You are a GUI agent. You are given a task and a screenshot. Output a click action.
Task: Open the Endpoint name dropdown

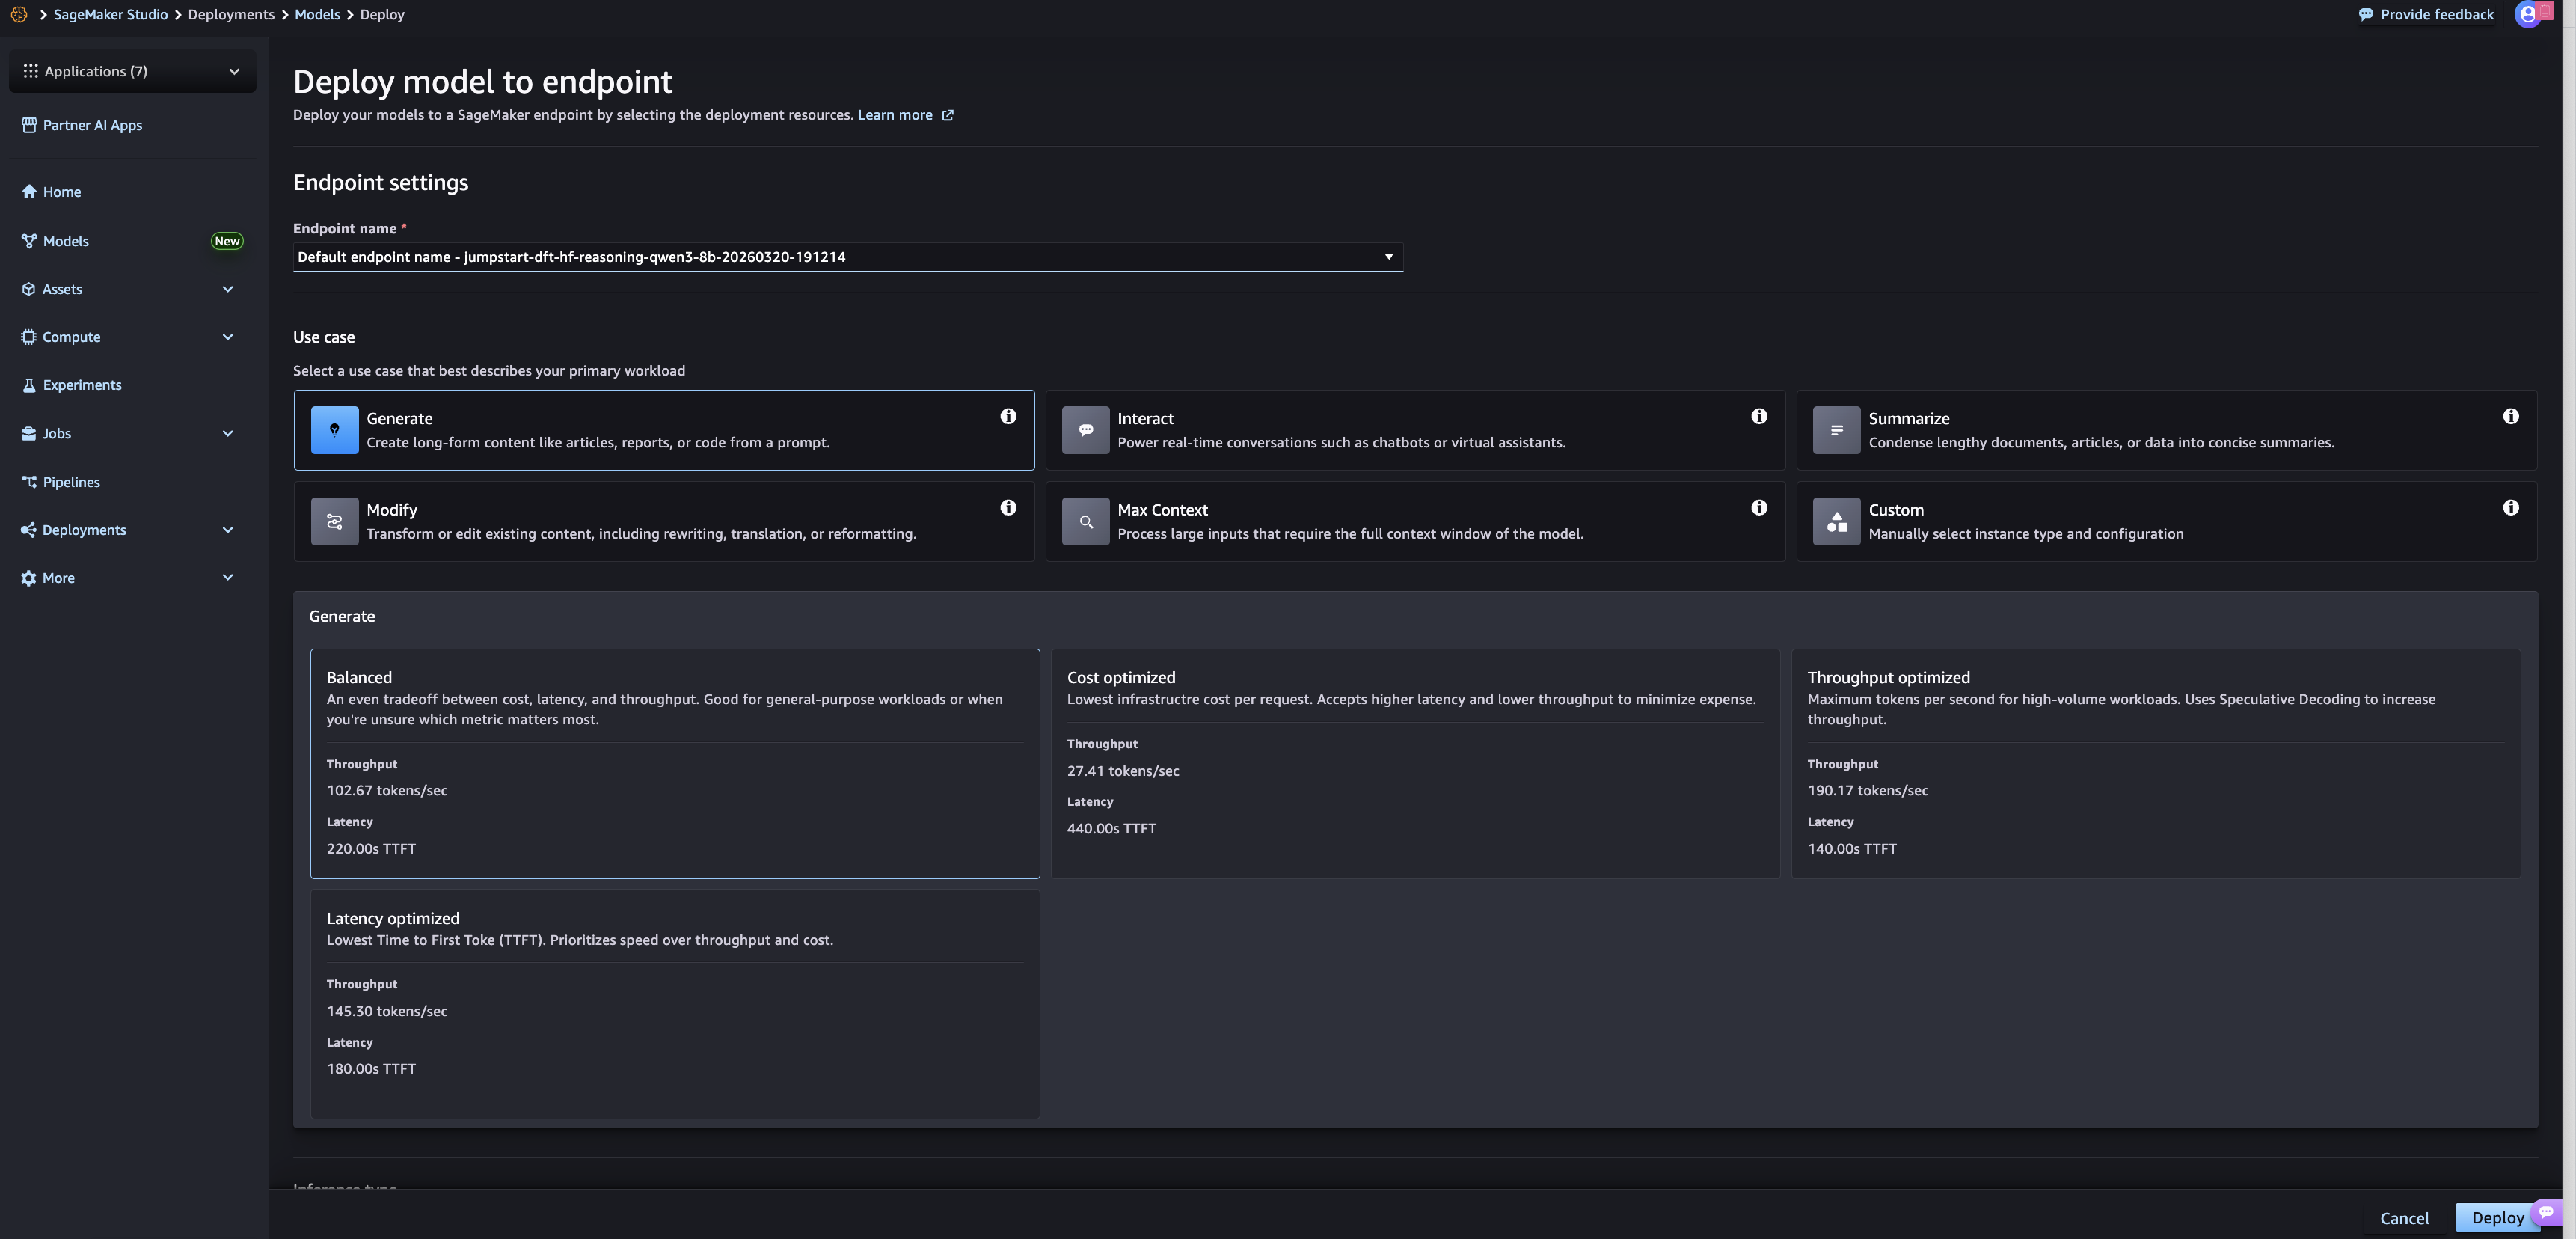click(x=1388, y=257)
